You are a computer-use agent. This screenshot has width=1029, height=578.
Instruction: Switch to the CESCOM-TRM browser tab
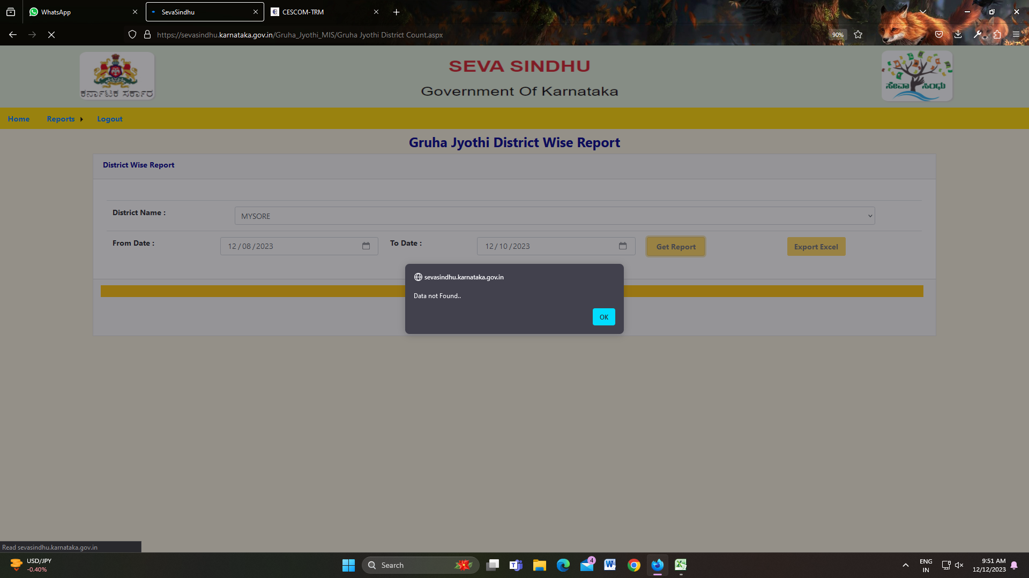tap(324, 12)
